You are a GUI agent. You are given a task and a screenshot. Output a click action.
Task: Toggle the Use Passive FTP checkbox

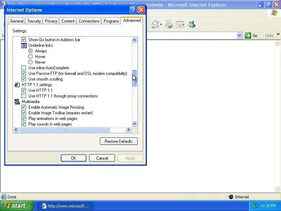(24, 73)
